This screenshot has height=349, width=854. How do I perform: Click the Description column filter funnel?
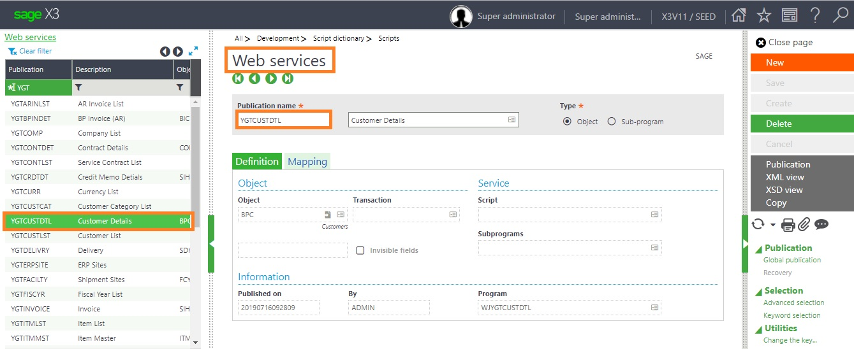(x=78, y=87)
